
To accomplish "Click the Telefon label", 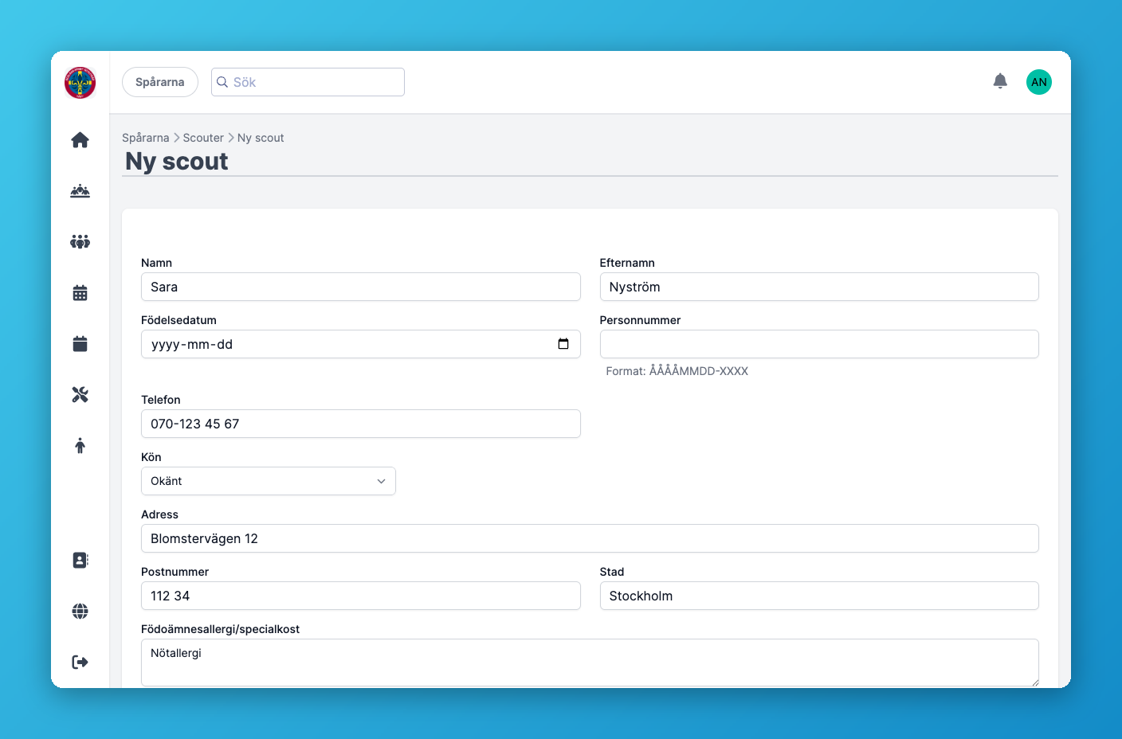I will (161, 400).
